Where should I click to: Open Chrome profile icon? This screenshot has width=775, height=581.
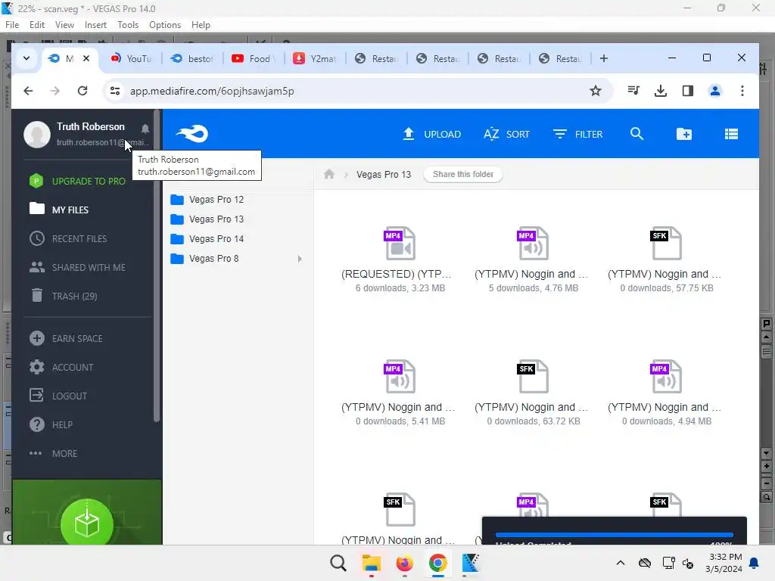[714, 91]
